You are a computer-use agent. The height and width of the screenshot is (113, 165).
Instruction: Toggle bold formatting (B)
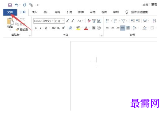[x=36, y=28]
